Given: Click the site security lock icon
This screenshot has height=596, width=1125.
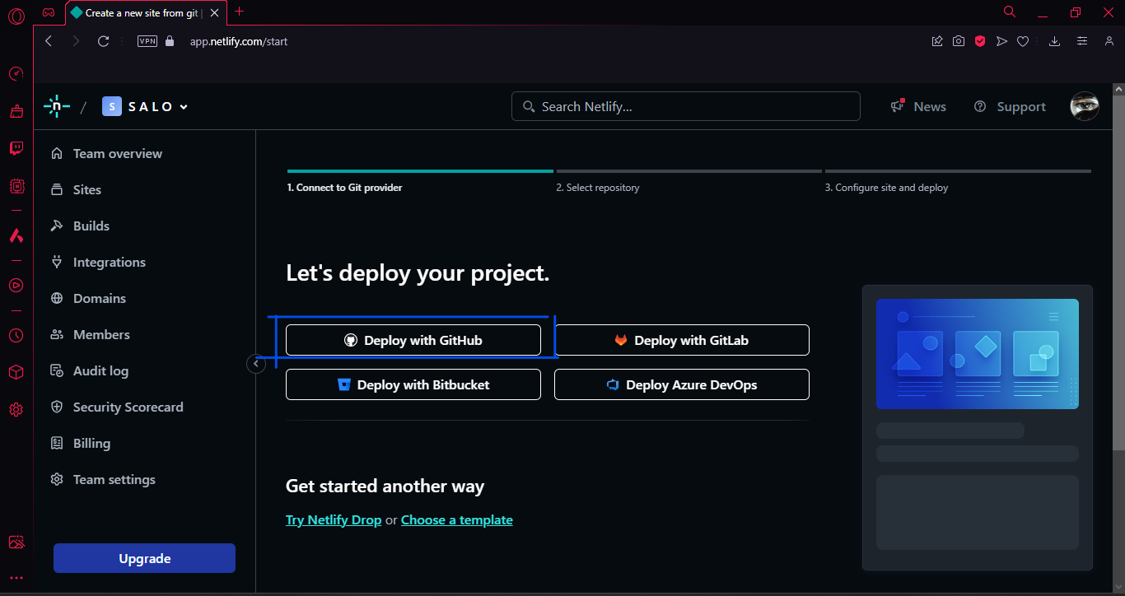Looking at the screenshot, I should 170,41.
